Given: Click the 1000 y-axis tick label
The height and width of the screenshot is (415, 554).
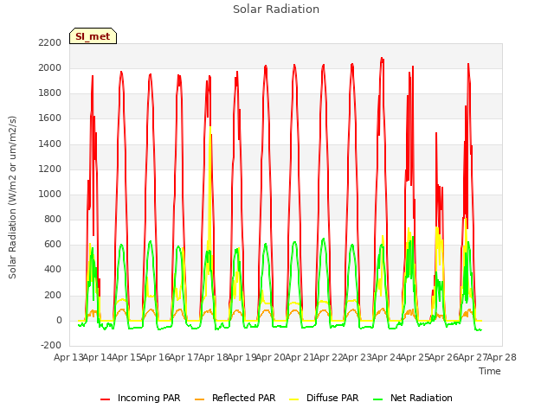Looking at the screenshot, I should point(50,194).
